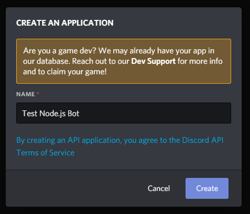250x214 pixels.
Task: Click the word Bot in the name field
Action: [73, 114]
